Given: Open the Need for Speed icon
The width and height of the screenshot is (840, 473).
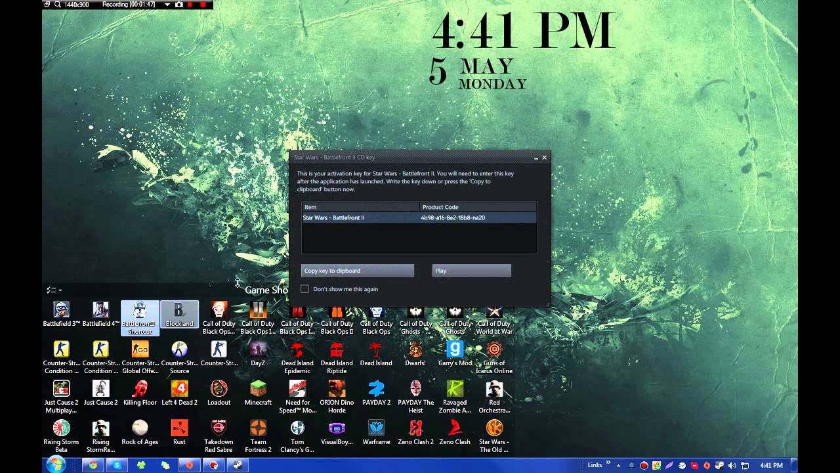Looking at the screenshot, I should coord(297,397).
